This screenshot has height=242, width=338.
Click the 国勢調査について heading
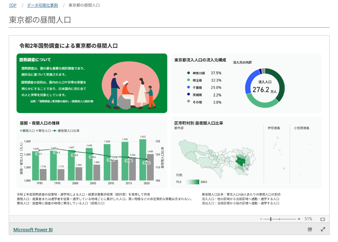click(x=35, y=60)
